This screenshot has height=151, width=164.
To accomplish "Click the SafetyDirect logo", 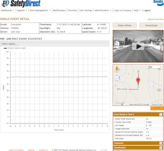I will [21, 4].
